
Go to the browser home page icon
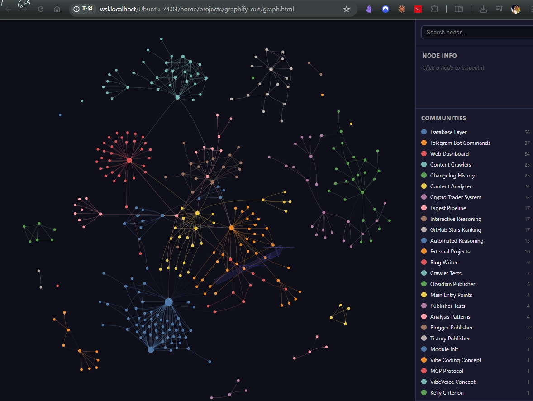point(57,9)
